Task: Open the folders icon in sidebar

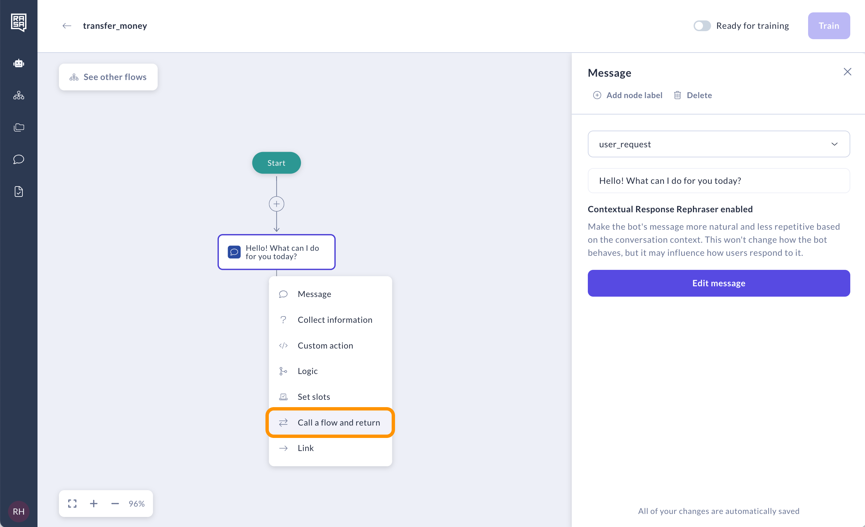Action: pos(19,127)
